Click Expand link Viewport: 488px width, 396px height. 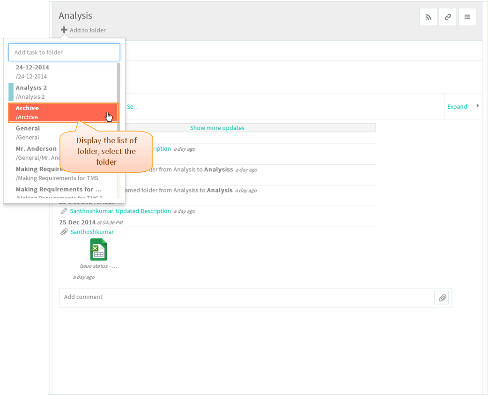[457, 107]
